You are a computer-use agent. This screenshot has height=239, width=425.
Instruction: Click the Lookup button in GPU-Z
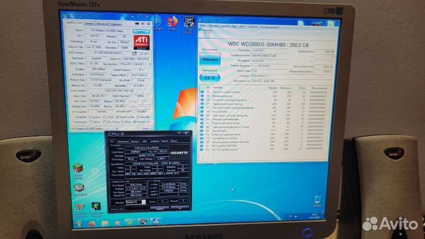[x=141, y=32]
